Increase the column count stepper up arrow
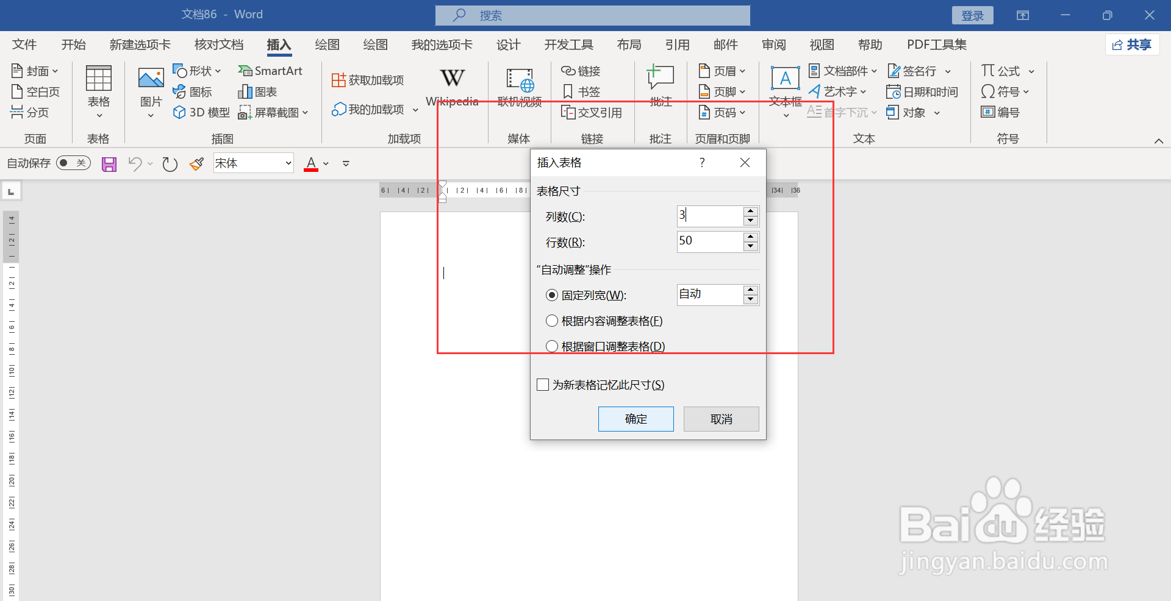 (751, 212)
